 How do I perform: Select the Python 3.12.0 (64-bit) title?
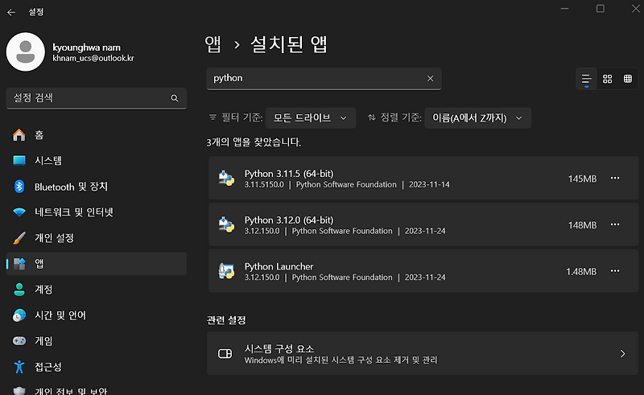point(289,220)
